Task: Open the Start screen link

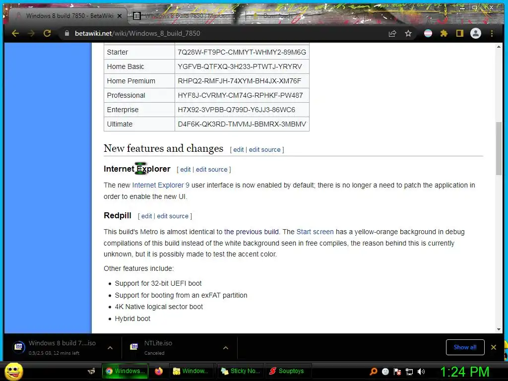Action: tap(315, 232)
